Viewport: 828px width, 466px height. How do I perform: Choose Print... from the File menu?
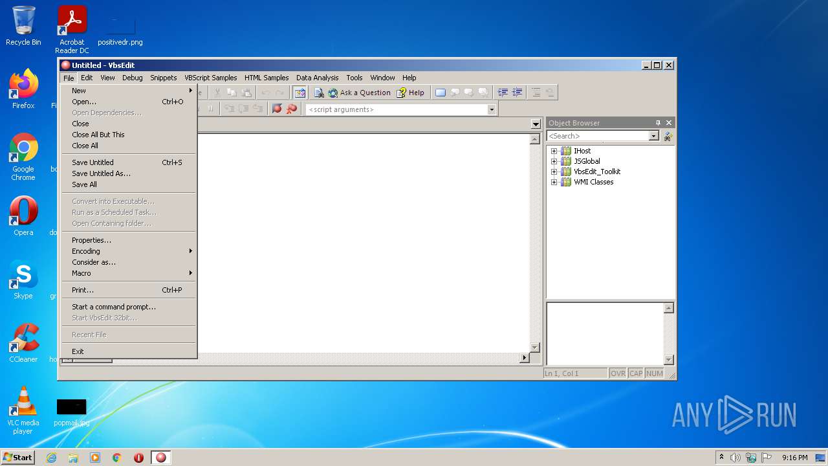[x=129, y=290]
